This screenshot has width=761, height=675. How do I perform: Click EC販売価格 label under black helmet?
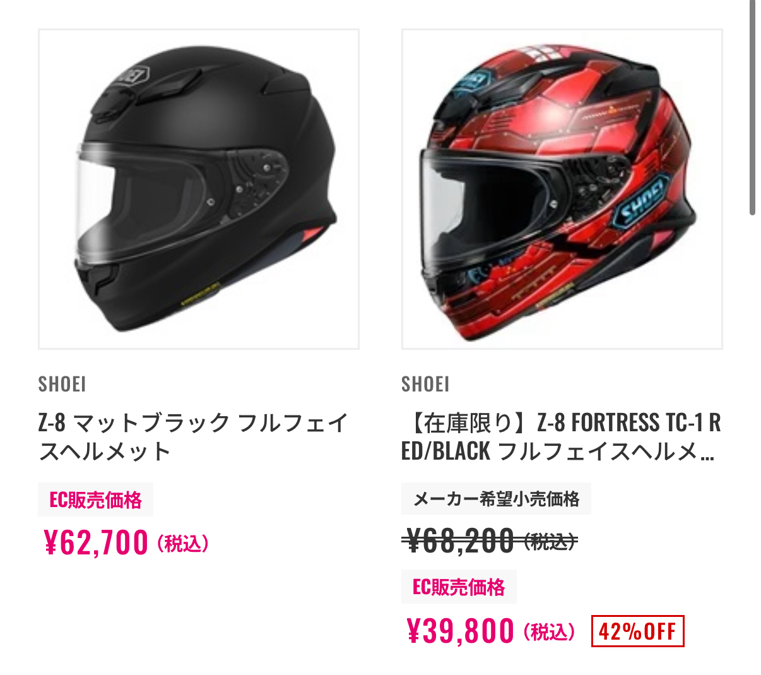click(96, 500)
